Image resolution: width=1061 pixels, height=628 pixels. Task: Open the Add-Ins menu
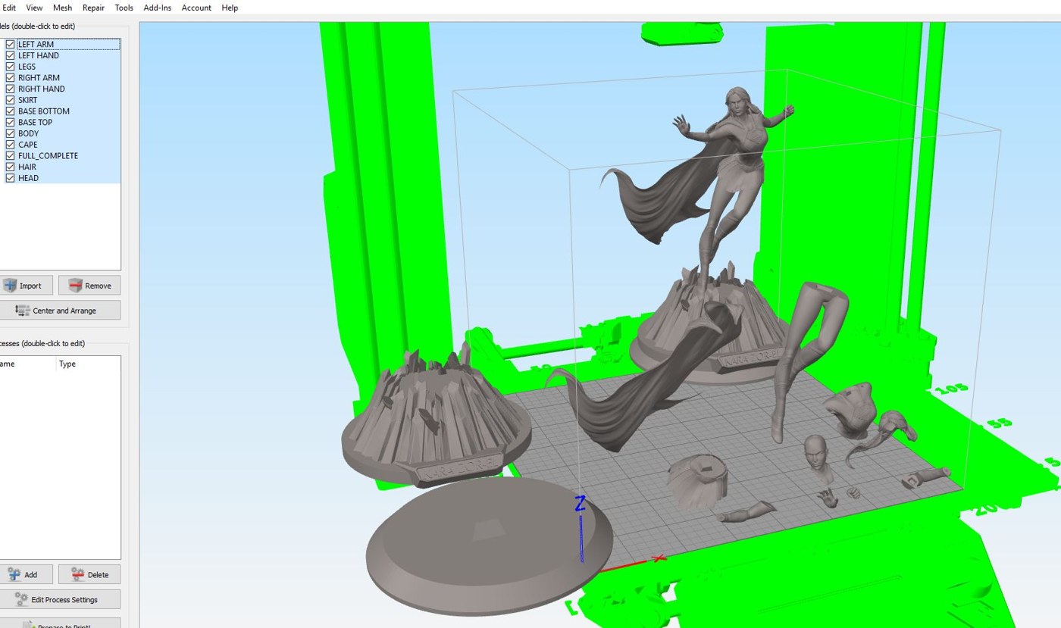[x=158, y=8]
